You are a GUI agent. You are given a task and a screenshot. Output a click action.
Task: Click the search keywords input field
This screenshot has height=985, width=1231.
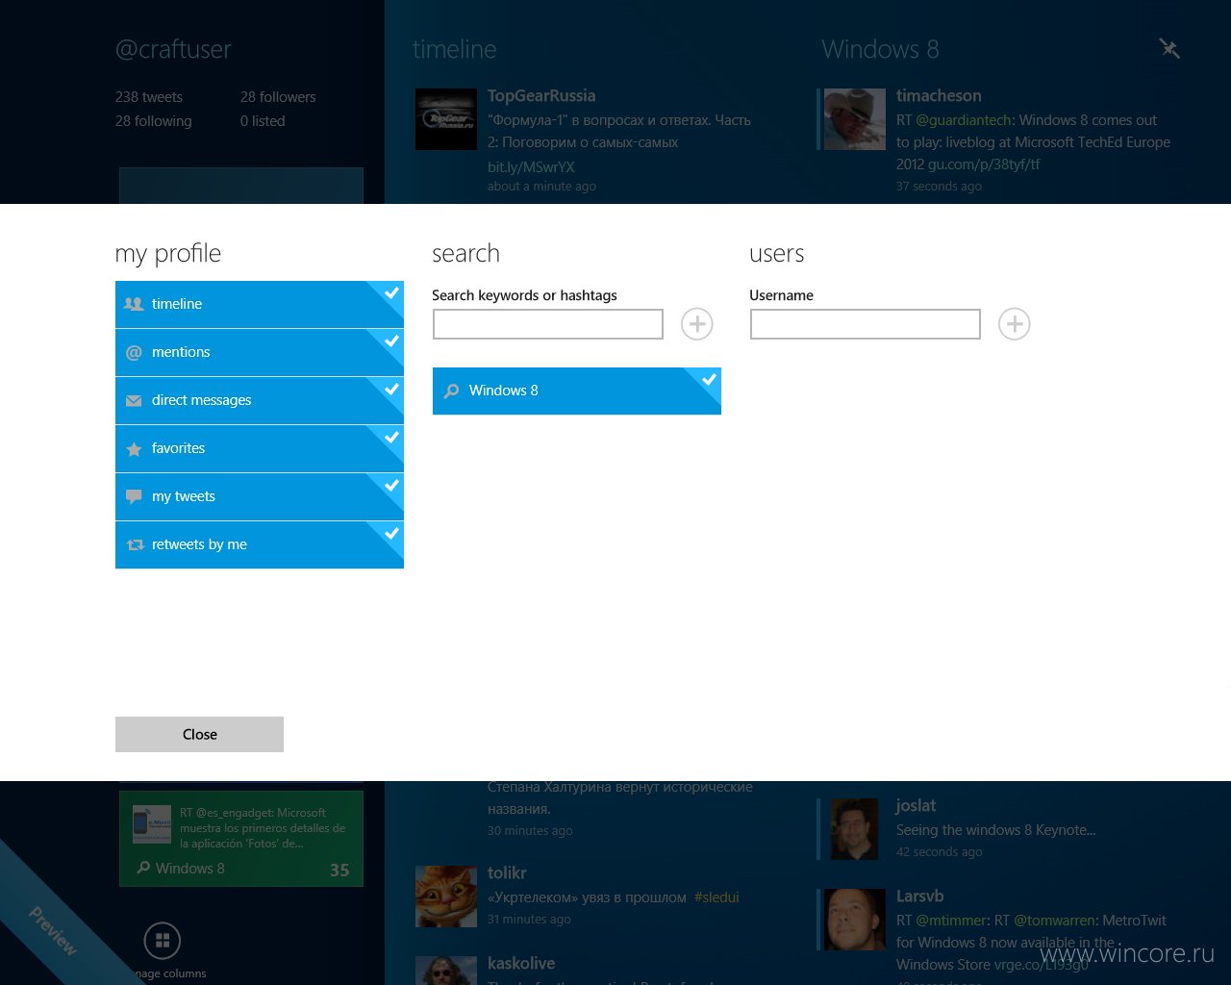548,324
